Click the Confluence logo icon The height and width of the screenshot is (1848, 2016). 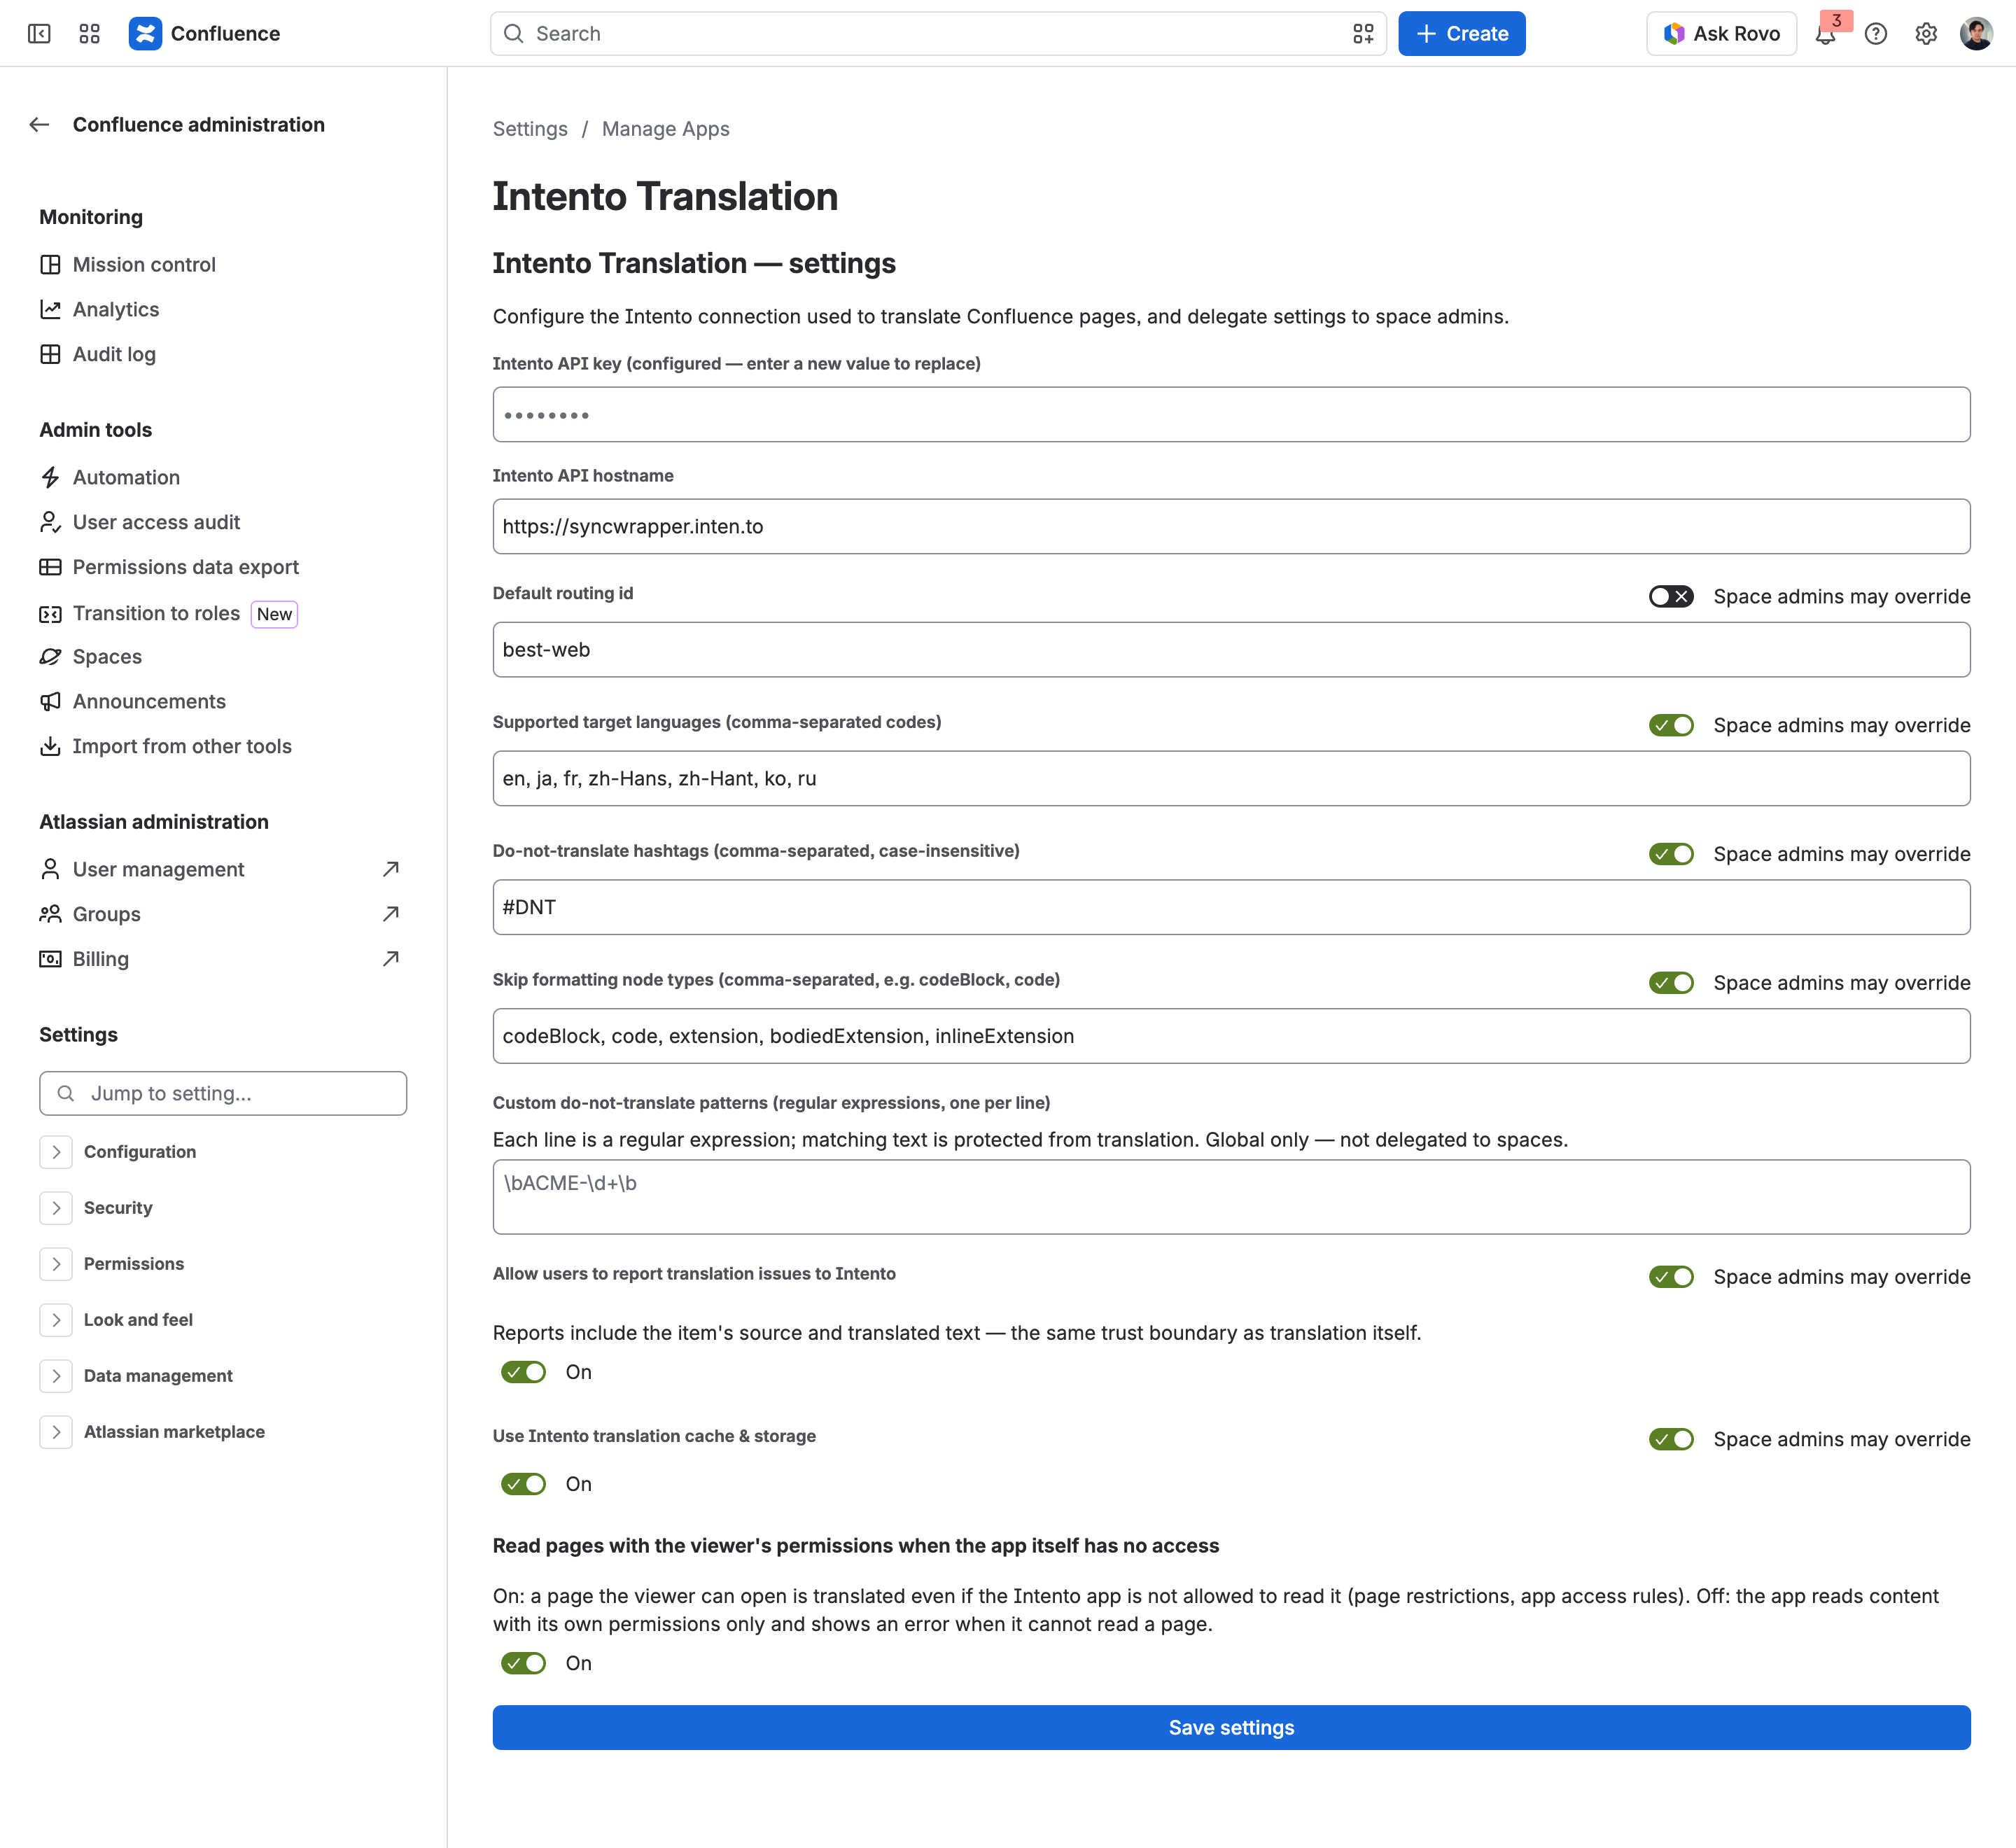click(145, 34)
